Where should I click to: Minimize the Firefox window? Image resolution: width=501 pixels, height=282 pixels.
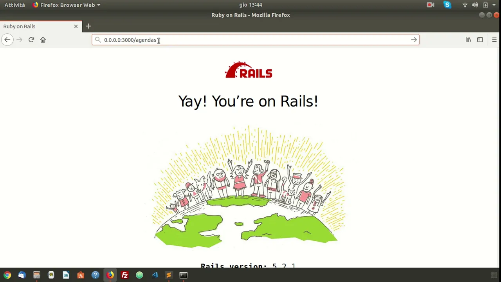tap(482, 15)
